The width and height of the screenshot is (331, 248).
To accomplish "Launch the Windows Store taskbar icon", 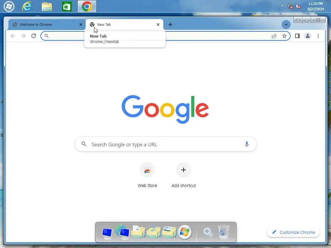I will [67, 6].
